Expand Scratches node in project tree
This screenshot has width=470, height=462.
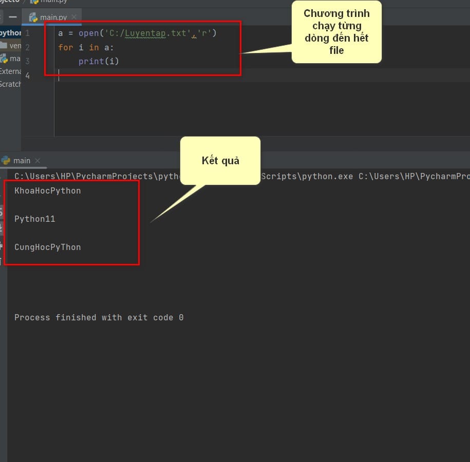pos(10,84)
